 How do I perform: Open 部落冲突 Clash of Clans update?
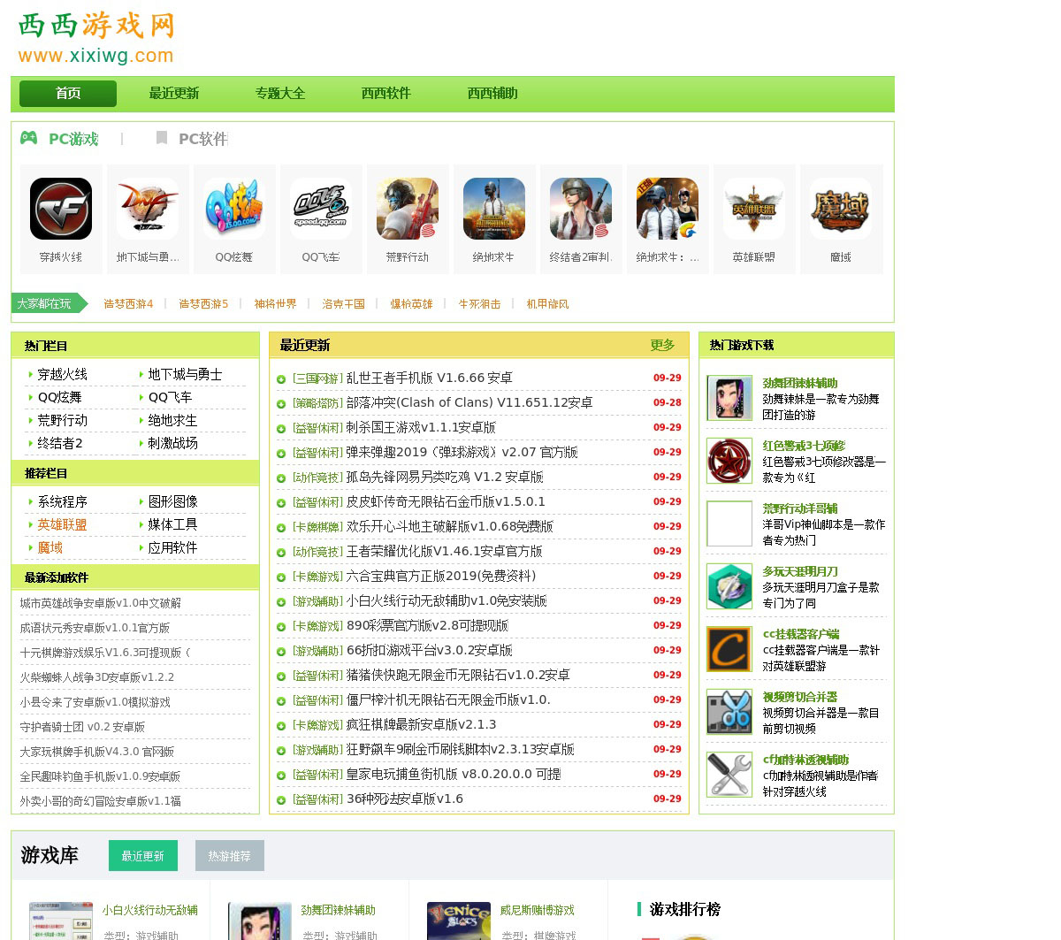point(469,402)
